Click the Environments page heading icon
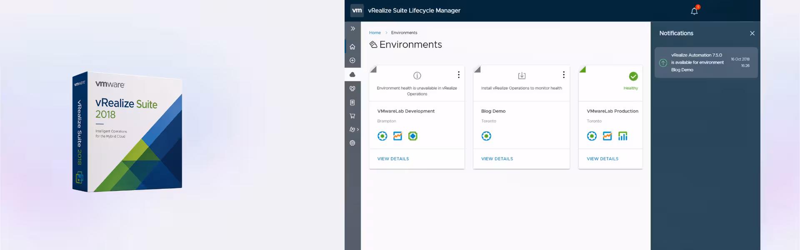 (373, 45)
